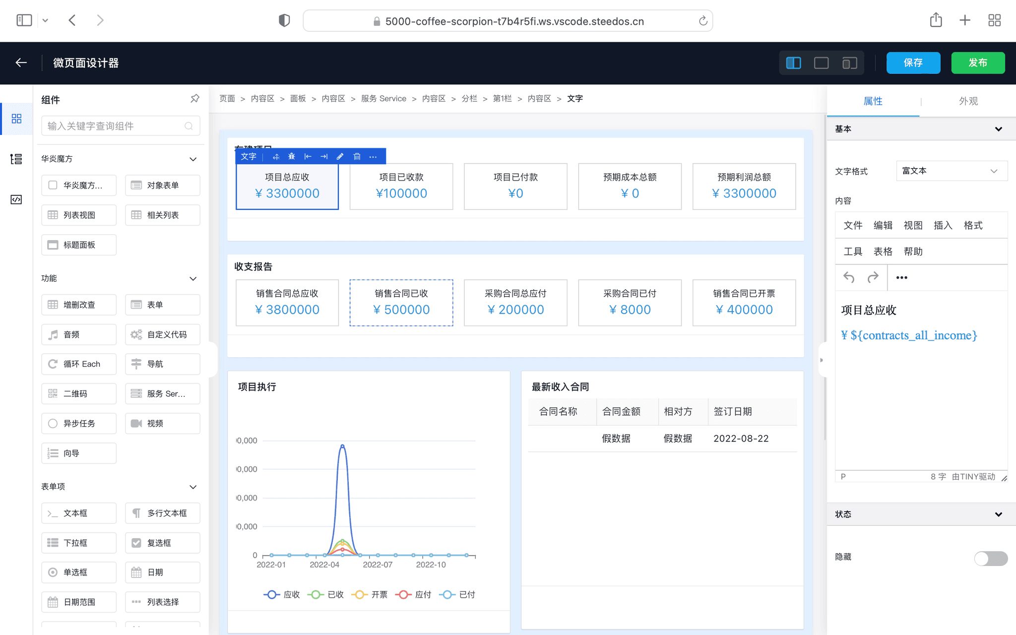The height and width of the screenshot is (635, 1016).
Task: Click the 保存 button
Action: tap(913, 63)
